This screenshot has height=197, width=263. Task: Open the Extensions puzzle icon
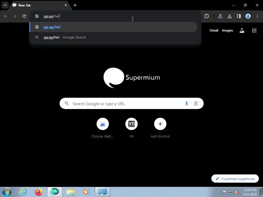click(207, 16)
